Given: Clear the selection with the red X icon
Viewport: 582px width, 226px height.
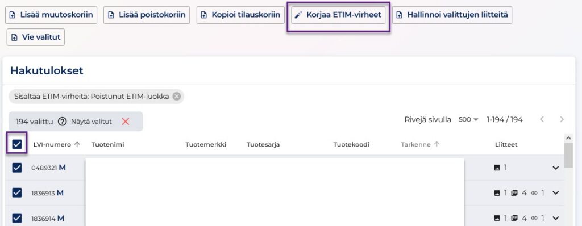Looking at the screenshot, I should tap(126, 122).
